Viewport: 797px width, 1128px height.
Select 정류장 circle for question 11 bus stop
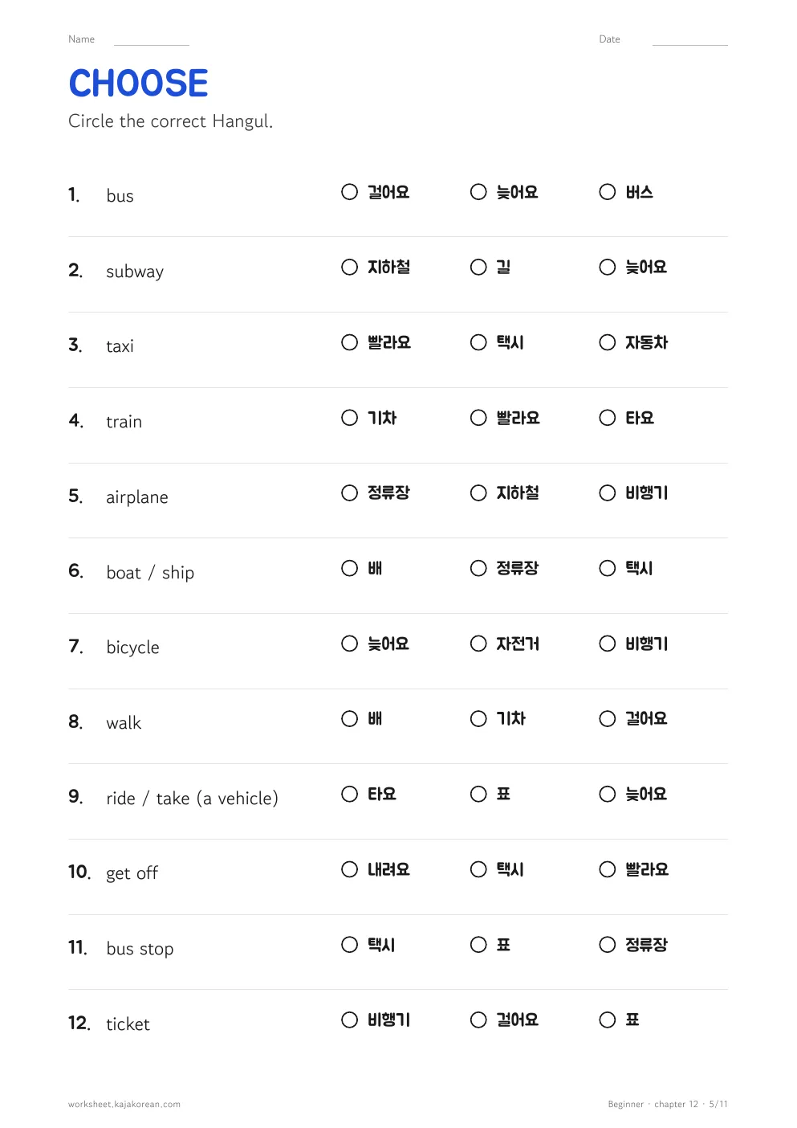(x=608, y=945)
